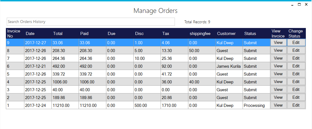
Task: View invoice number 2
Action: tap(278, 97)
